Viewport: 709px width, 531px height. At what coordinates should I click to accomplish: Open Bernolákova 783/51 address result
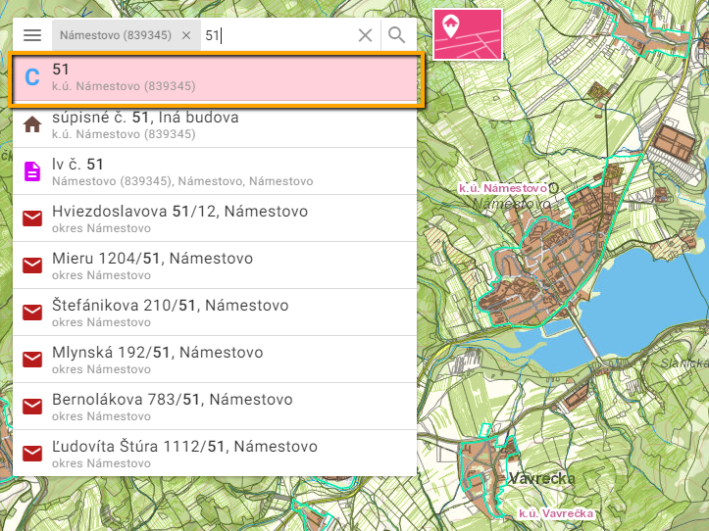[x=216, y=407]
